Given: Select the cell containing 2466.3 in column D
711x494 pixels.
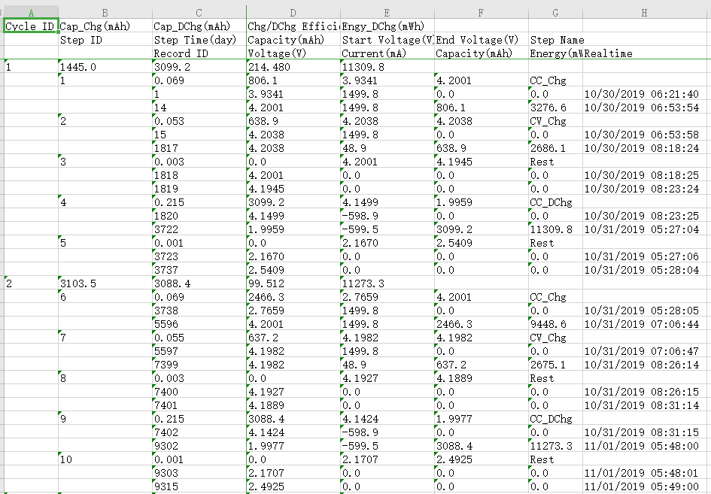Looking at the screenshot, I should point(293,297).
